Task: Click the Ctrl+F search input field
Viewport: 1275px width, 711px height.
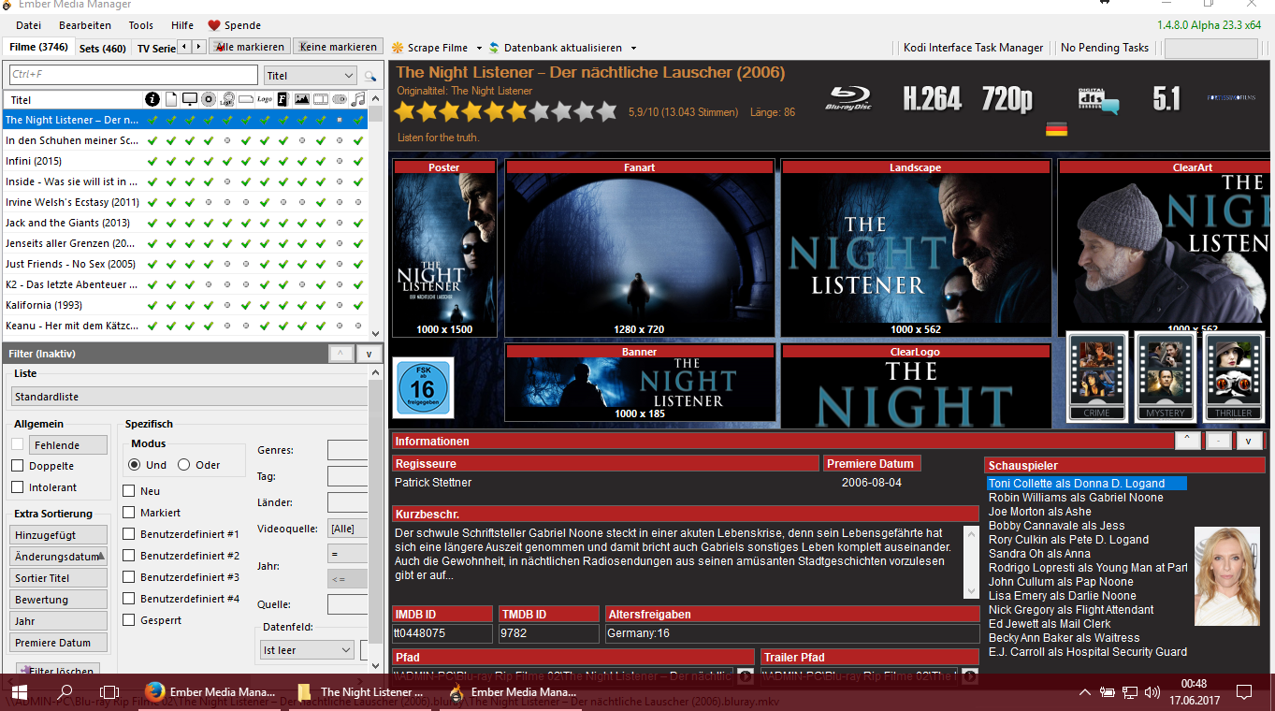Action: (133, 75)
